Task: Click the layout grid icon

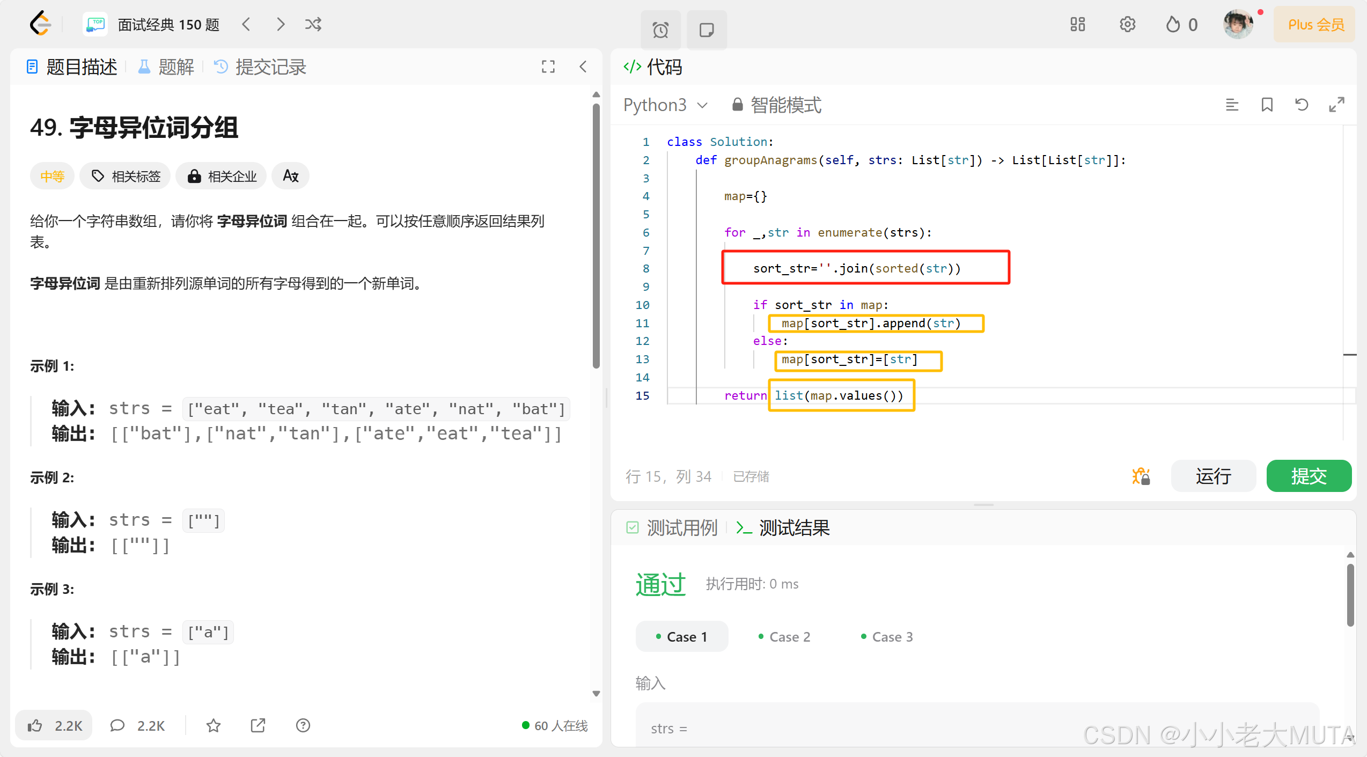Action: coord(1077,24)
